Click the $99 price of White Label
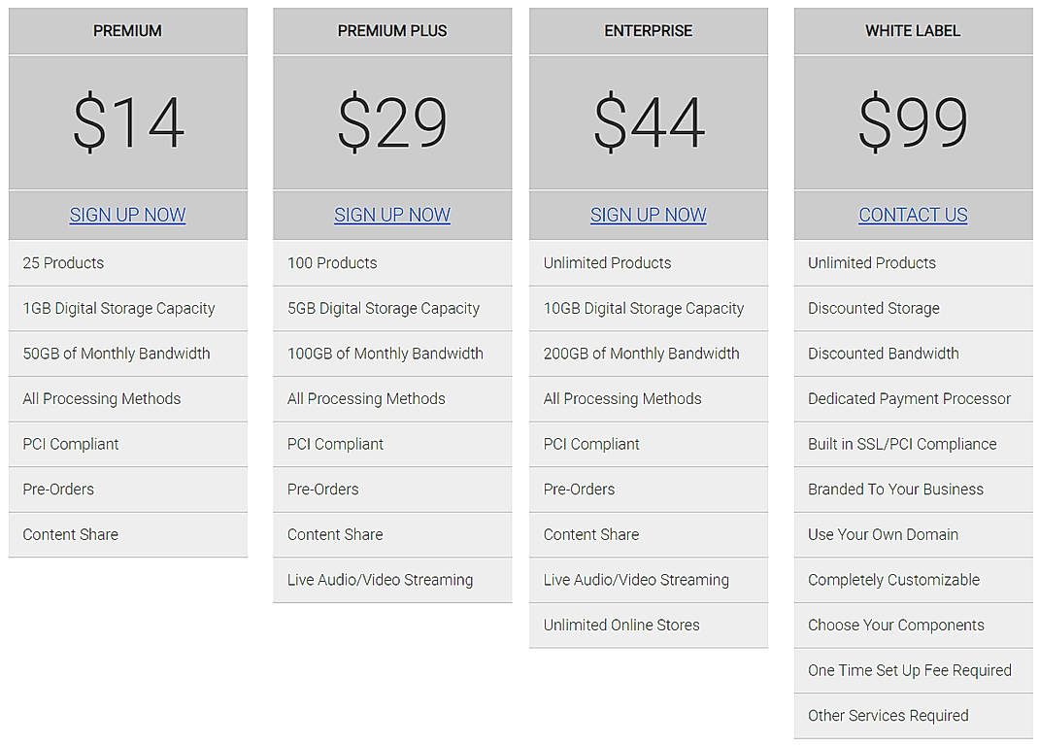The height and width of the screenshot is (745, 1039). coord(912,121)
